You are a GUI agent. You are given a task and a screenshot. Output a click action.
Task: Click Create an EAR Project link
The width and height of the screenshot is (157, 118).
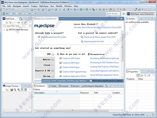71,58
